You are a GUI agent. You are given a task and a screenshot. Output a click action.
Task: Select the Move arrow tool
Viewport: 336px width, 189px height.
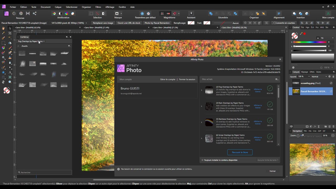tap(10, 28)
